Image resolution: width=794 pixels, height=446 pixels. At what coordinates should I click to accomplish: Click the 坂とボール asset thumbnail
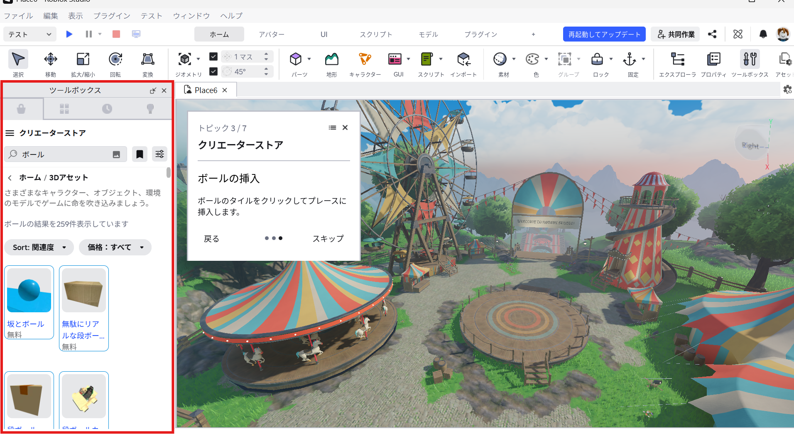coord(29,290)
